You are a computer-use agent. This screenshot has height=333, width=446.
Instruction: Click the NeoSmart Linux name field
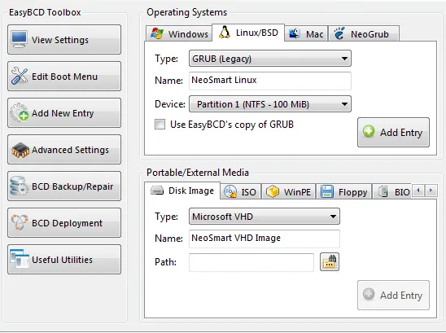(x=270, y=81)
